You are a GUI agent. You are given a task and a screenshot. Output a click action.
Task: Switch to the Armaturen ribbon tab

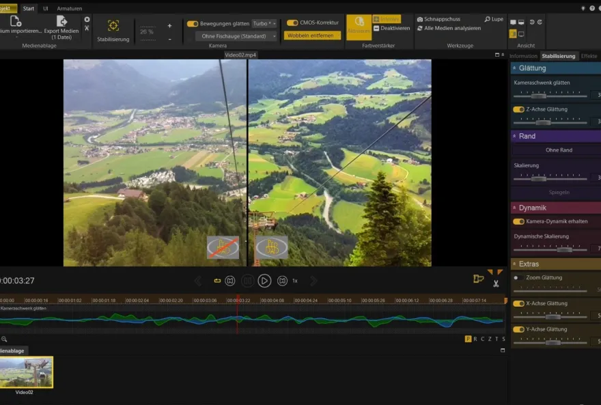click(x=70, y=8)
